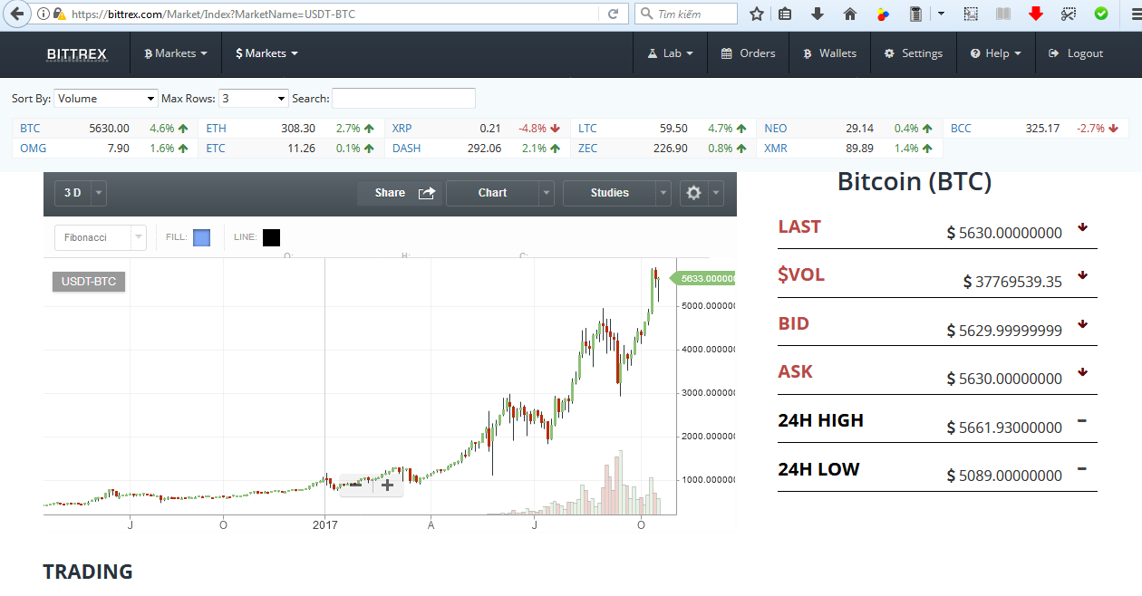Click the market Search input field
This screenshot has height=596, width=1142.
[403, 98]
